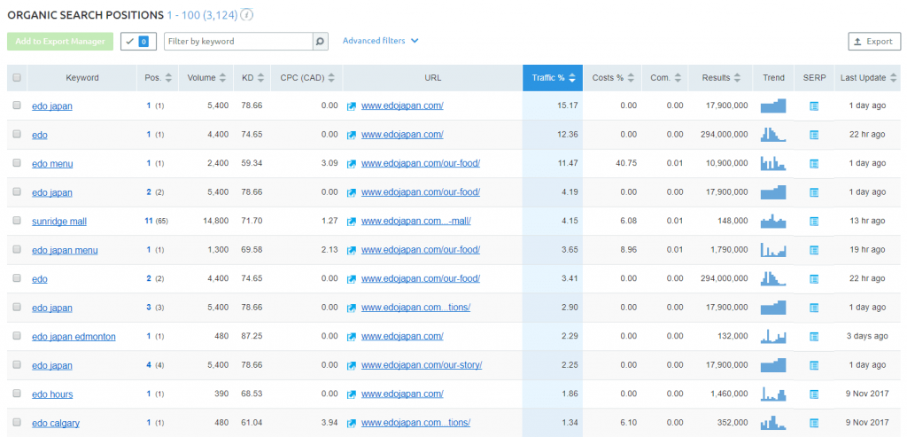Open external link icon for sunridge mall URL

tap(352, 222)
